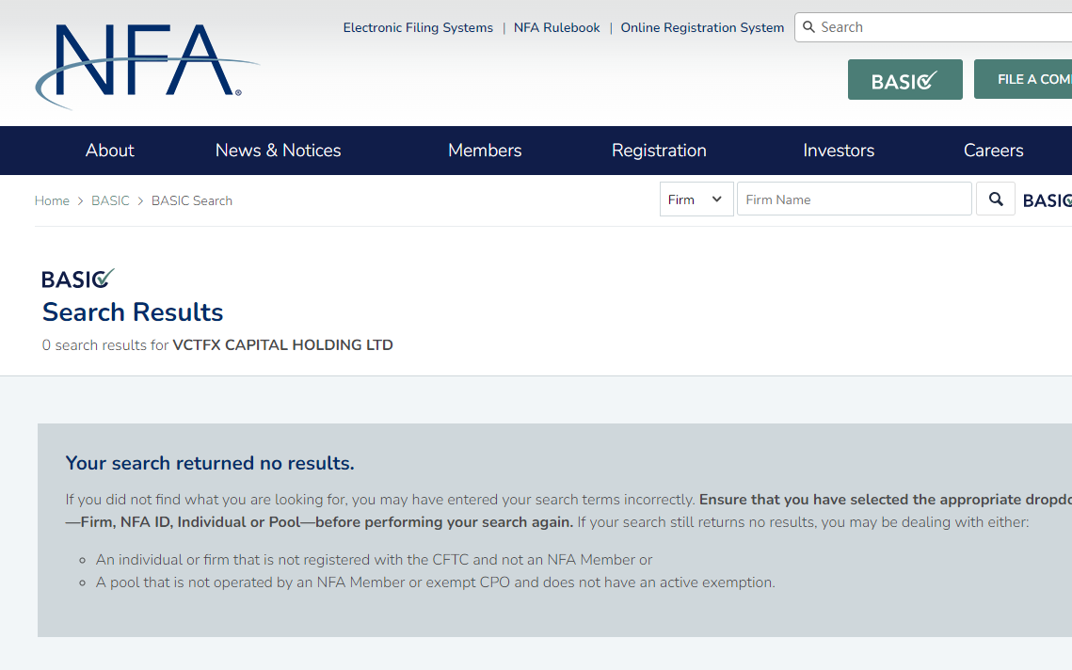Open the Firm search type dropdown
Image resolution: width=1072 pixels, height=670 pixels.
pos(696,199)
